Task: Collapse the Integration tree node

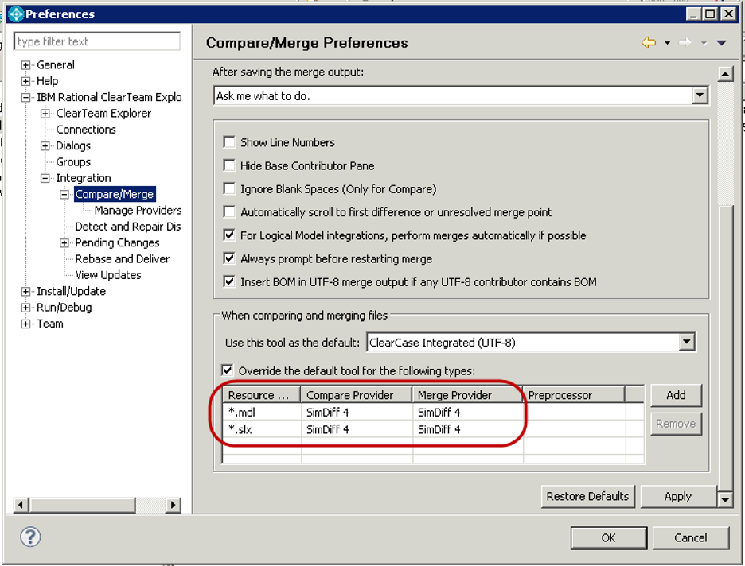Action: (x=45, y=178)
